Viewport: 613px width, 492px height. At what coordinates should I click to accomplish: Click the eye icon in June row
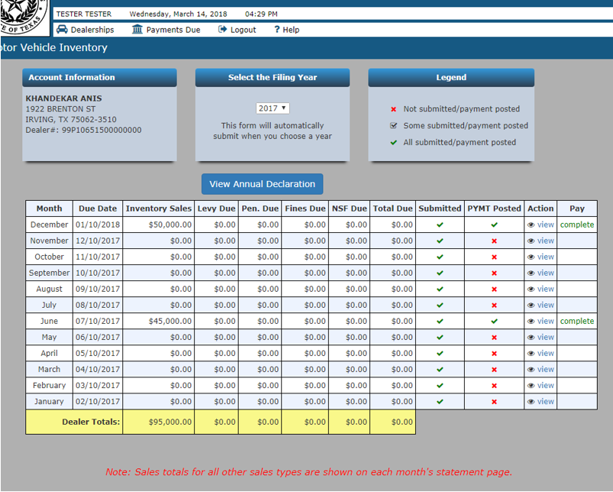pyautogui.click(x=531, y=322)
